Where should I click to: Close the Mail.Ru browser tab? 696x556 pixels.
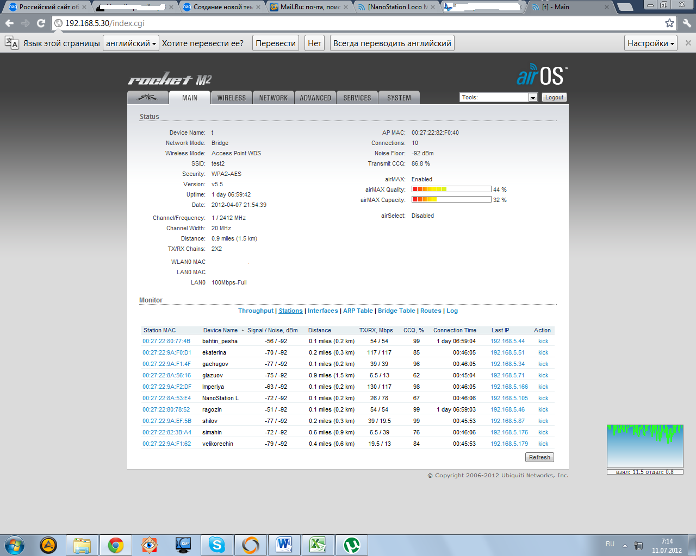(345, 7)
